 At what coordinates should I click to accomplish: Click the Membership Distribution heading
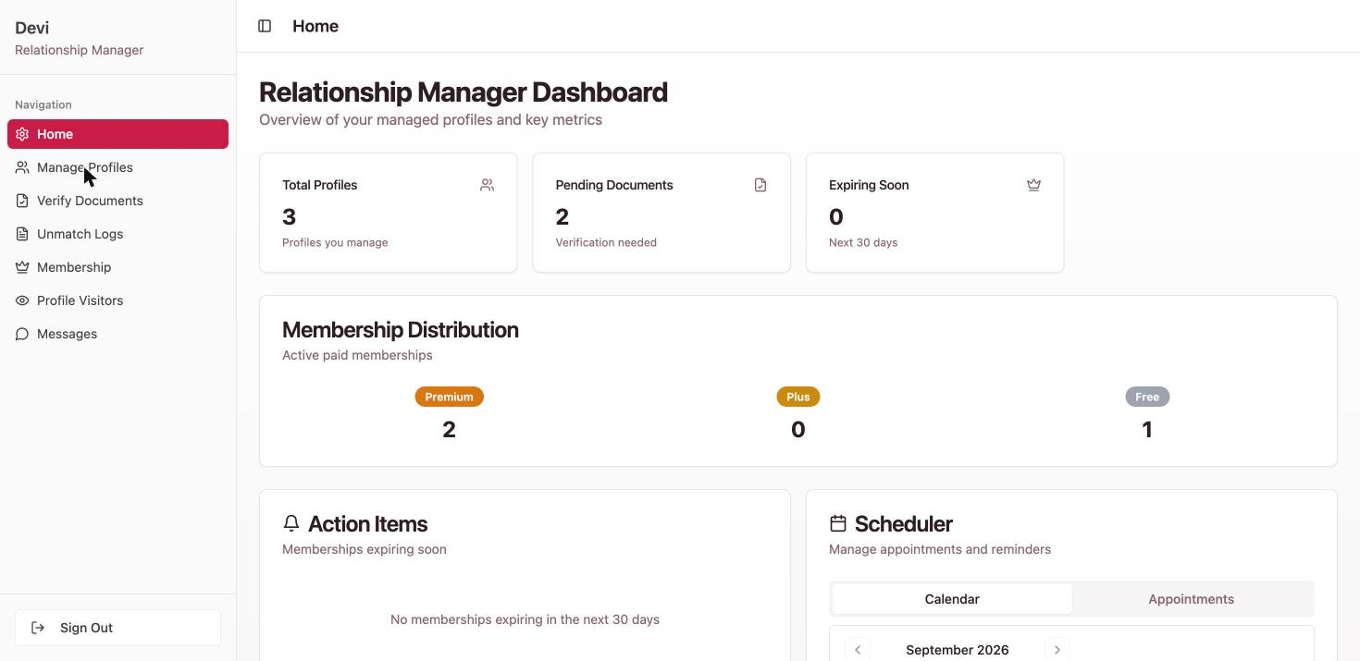(400, 330)
